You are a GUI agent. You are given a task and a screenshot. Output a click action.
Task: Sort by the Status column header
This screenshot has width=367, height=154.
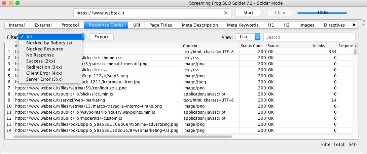click(x=289, y=46)
